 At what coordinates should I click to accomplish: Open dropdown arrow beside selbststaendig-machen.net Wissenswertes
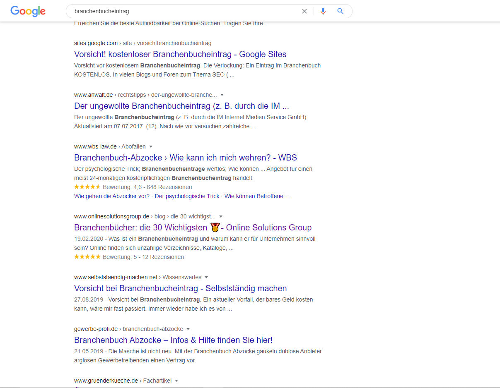(206, 277)
